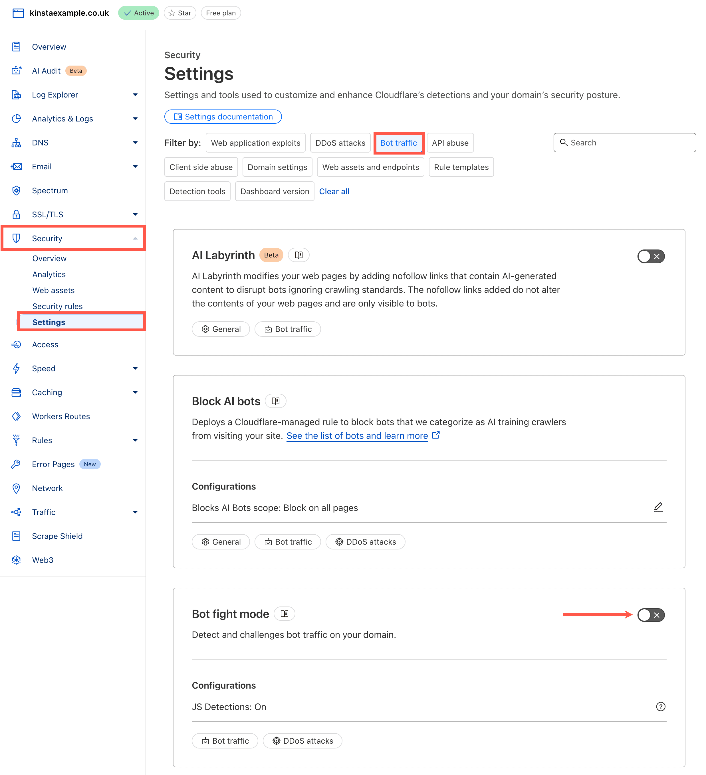Click the Workers Routes icon
706x775 pixels.
click(16, 416)
